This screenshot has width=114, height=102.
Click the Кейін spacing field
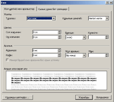[45, 55]
